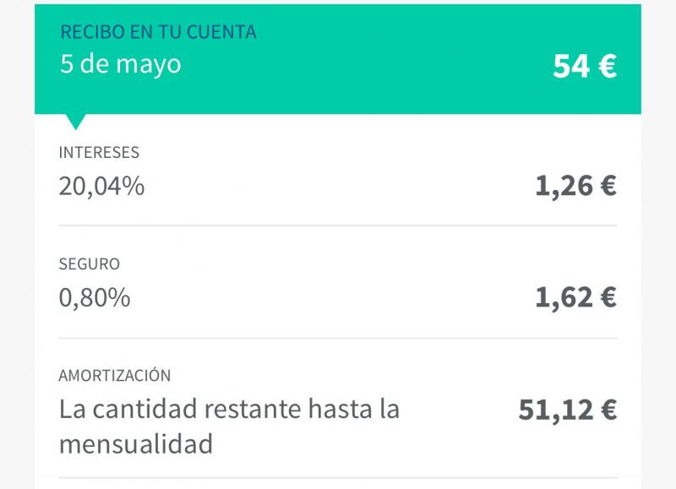Click the 51,12 € amortization amount

(568, 410)
